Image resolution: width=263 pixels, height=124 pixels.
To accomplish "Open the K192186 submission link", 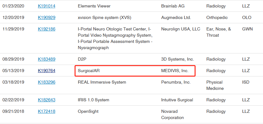I will pos(47,29).
